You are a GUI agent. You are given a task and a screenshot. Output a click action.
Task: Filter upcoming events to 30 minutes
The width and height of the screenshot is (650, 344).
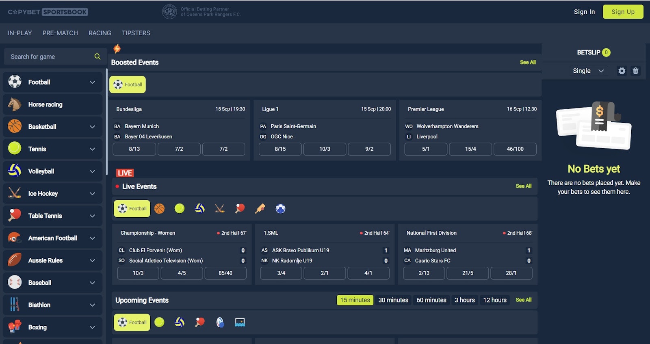(x=393, y=300)
